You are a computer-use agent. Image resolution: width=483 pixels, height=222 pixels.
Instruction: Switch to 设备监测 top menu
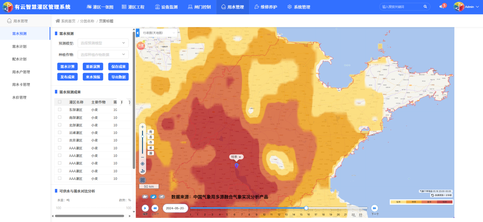coord(166,7)
